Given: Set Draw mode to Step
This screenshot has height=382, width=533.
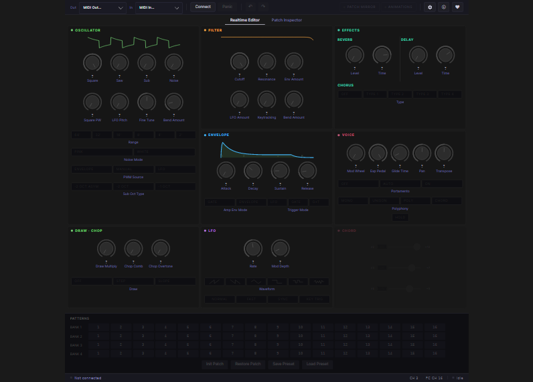Looking at the screenshot, I should point(133,281).
